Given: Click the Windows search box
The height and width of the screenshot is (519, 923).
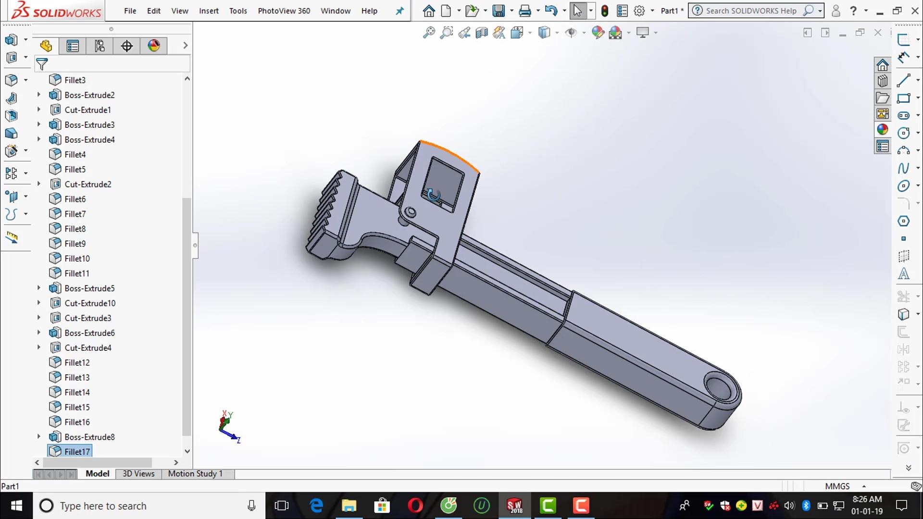Looking at the screenshot, I should pyautogui.click(x=120, y=506).
